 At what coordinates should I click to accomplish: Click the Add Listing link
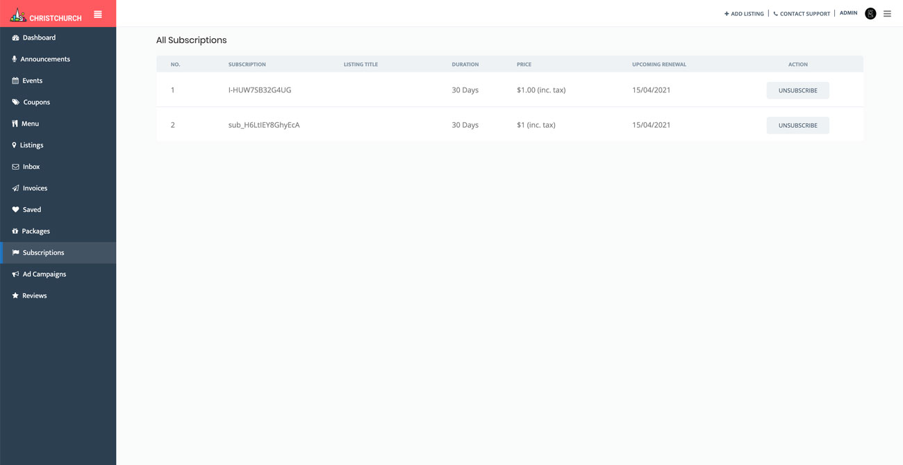(x=744, y=14)
